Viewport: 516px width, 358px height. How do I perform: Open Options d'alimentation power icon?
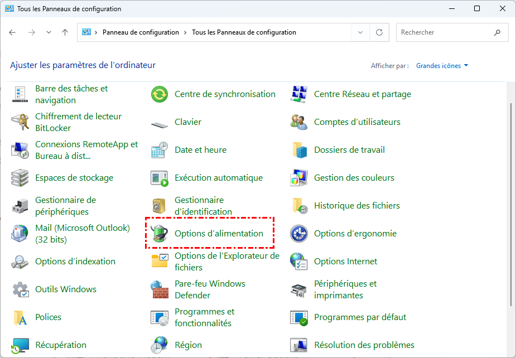click(x=160, y=234)
